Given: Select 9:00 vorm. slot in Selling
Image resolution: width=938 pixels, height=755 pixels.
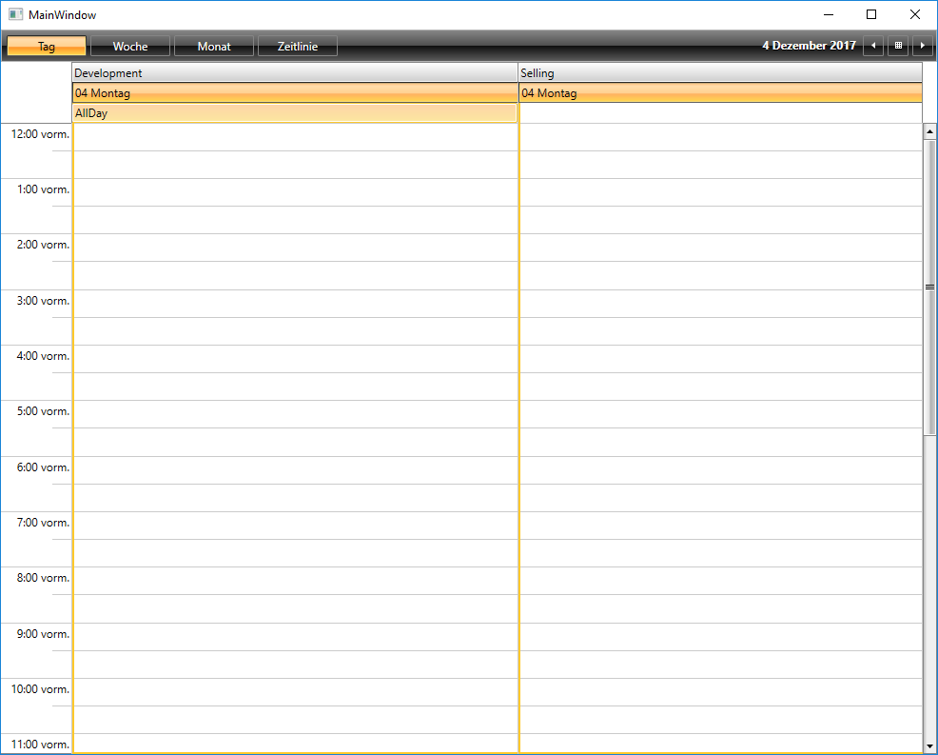Looking at the screenshot, I should tap(721, 636).
